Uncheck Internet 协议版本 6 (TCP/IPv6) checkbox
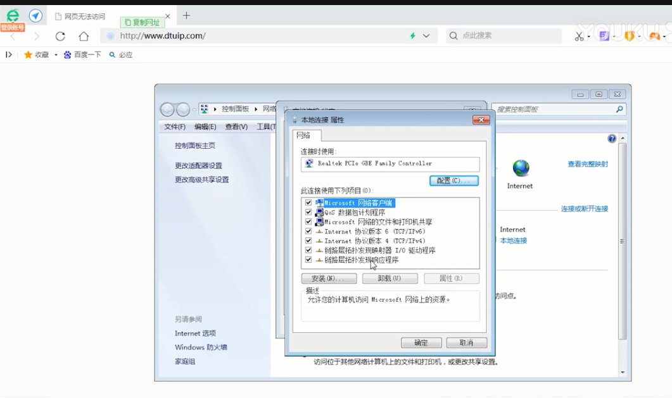This screenshot has height=398, width=672. tap(308, 232)
